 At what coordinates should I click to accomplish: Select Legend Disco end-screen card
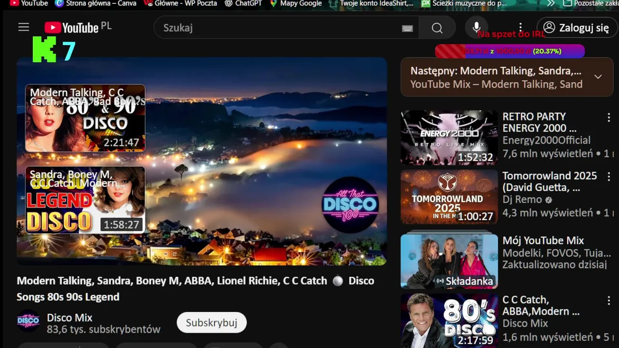coord(85,200)
